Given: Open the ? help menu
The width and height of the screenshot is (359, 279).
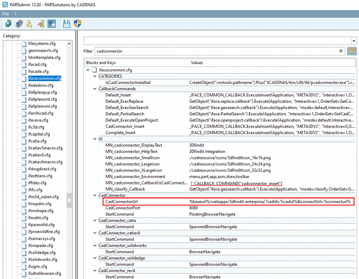Looking at the screenshot, I should point(15,14).
